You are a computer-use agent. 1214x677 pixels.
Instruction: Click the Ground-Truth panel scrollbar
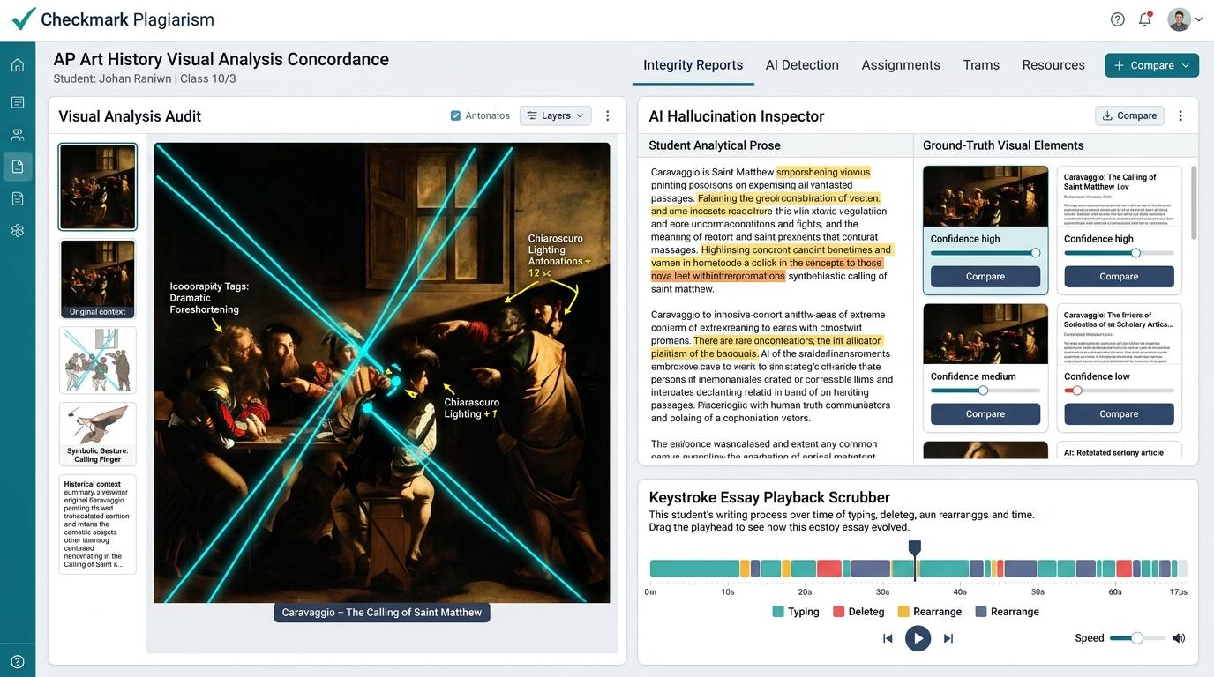tap(1194, 203)
